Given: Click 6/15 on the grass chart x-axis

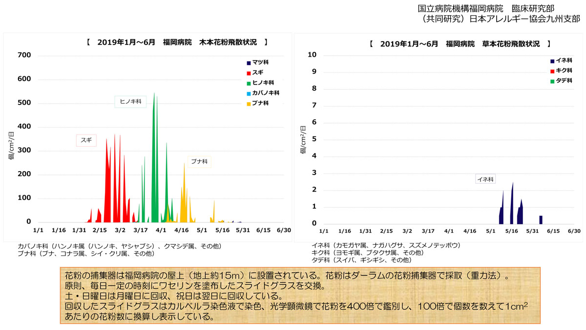Looking at the screenshot, I should click(x=553, y=231).
